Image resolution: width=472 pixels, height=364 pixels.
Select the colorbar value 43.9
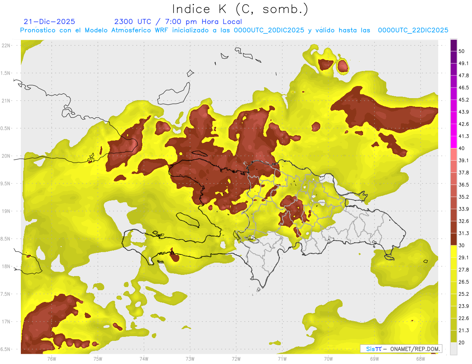(464, 112)
